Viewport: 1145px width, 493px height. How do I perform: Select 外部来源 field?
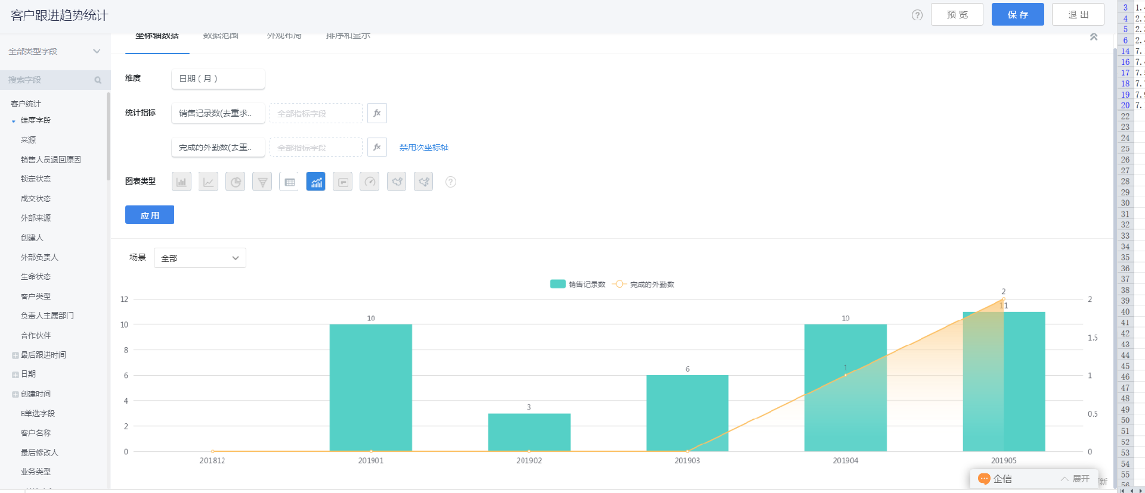[x=36, y=218]
